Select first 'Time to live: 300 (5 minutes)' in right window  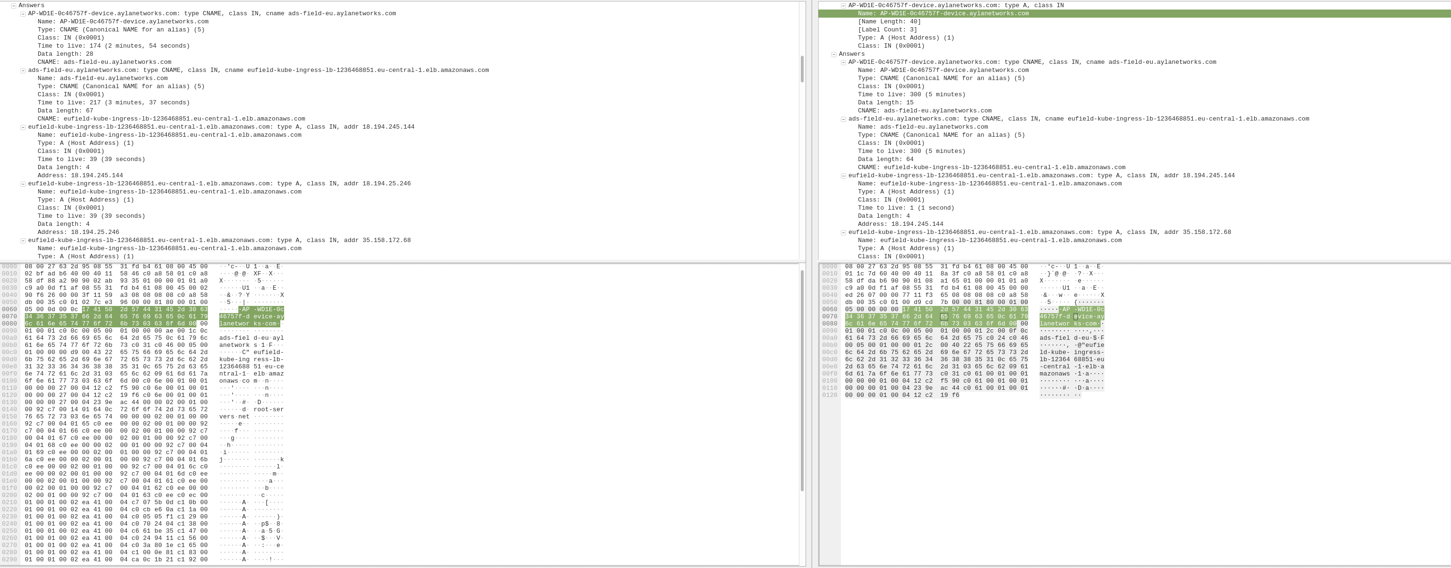point(911,94)
